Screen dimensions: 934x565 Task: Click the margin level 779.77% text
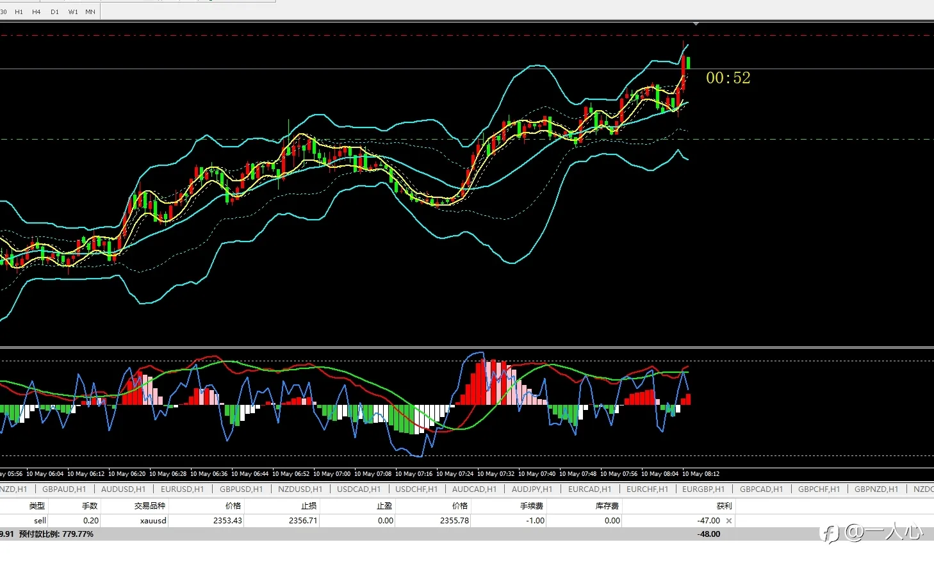56,534
